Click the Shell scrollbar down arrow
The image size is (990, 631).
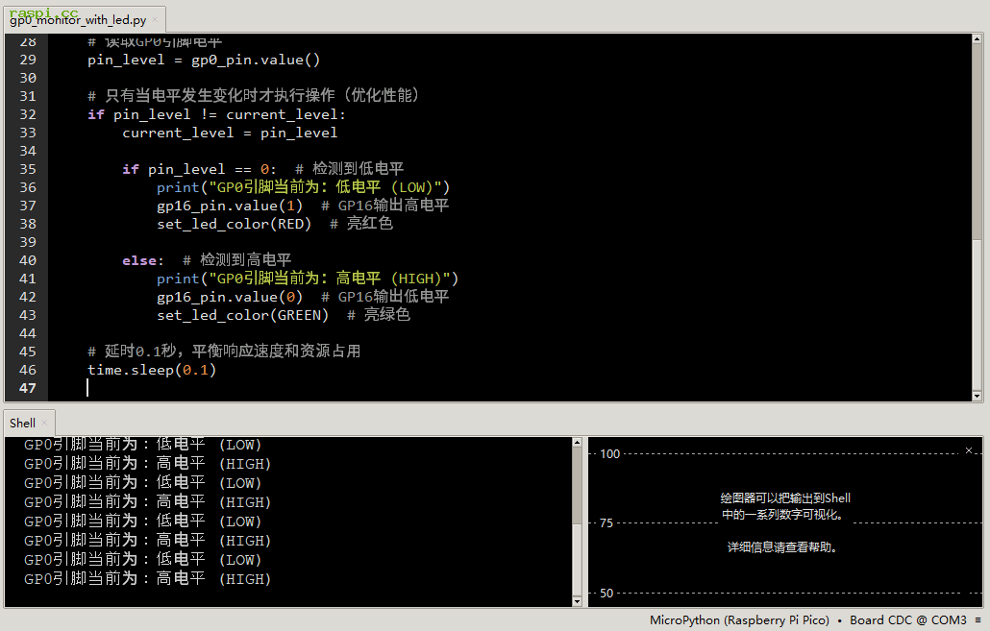coord(578,601)
